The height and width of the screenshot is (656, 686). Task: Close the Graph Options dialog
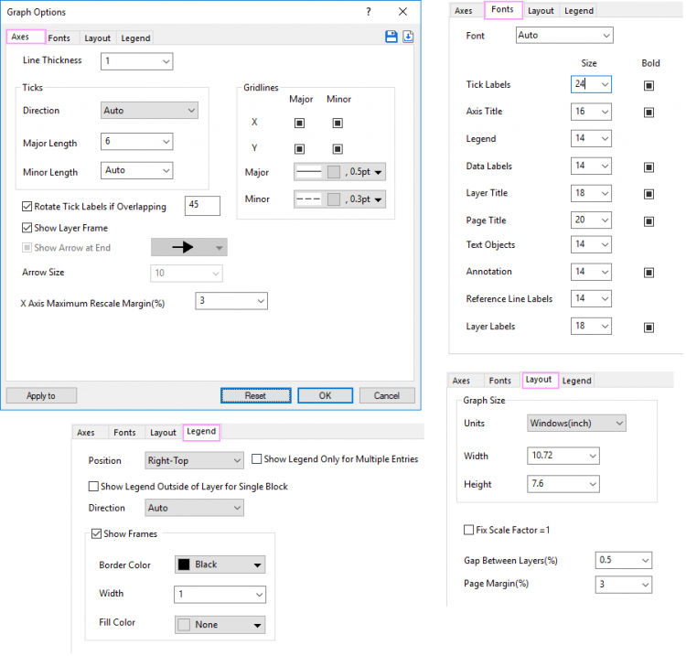pyautogui.click(x=403, y=12)
